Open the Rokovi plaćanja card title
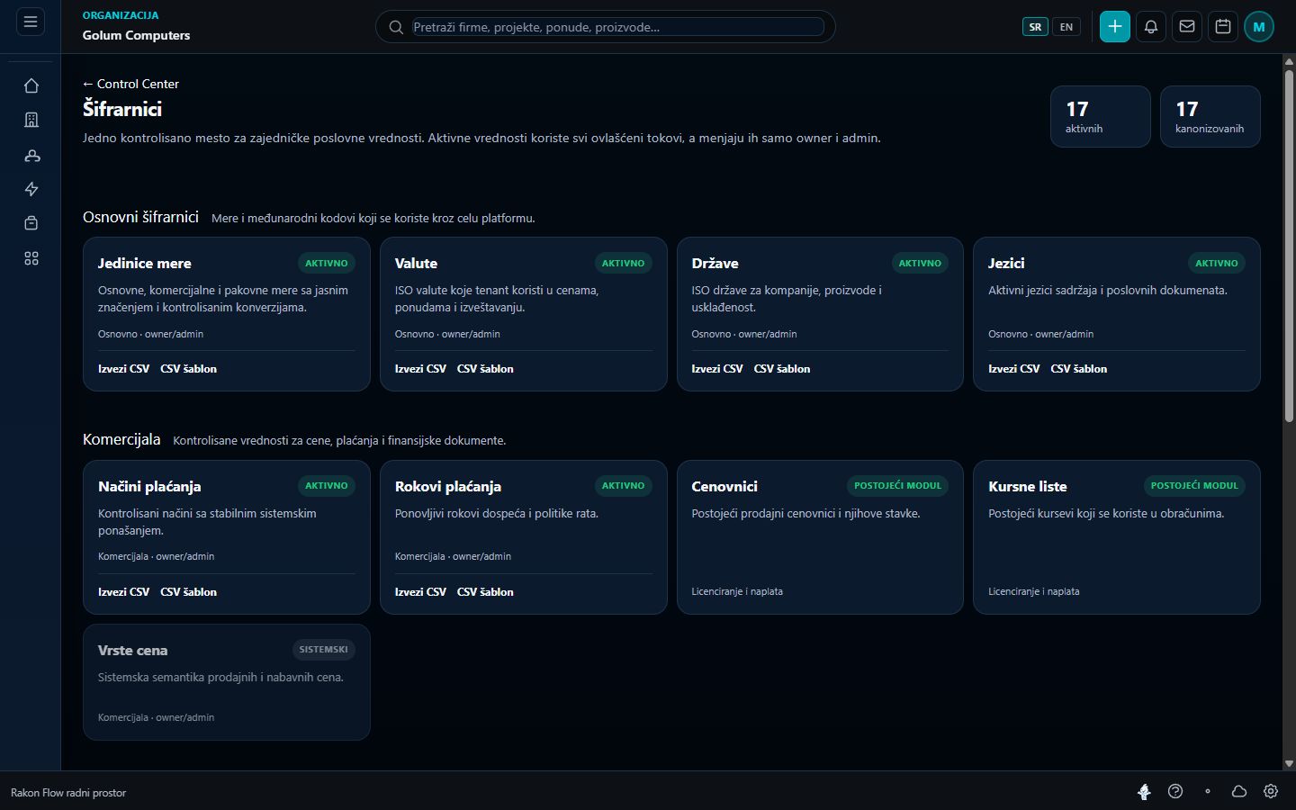This screenshot has width=1296, height=810. [x=448, y=486]
